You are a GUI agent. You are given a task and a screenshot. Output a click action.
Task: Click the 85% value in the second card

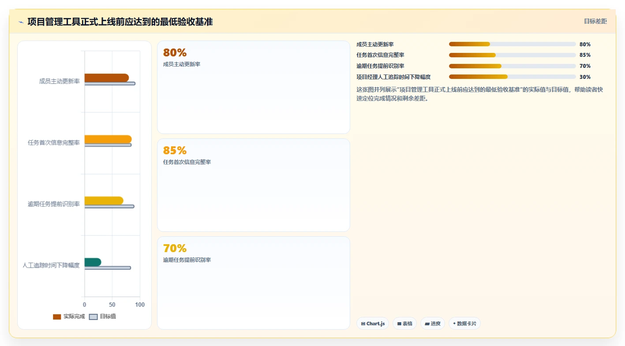[175, 150]
